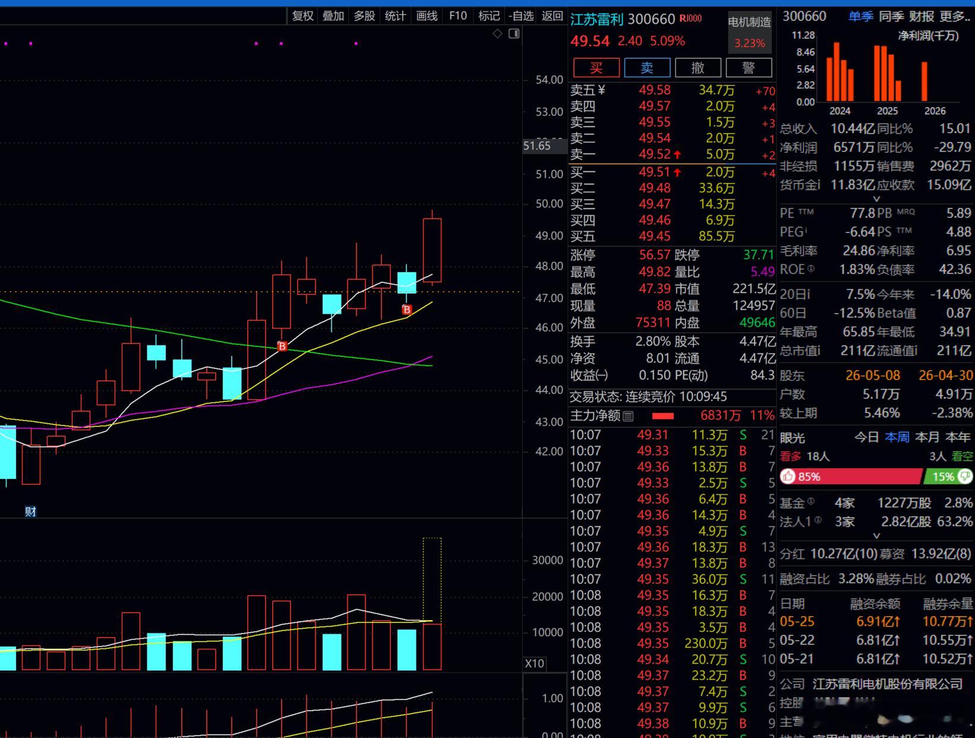Click the 融资占比 3.28% value

tap(856, 579)
